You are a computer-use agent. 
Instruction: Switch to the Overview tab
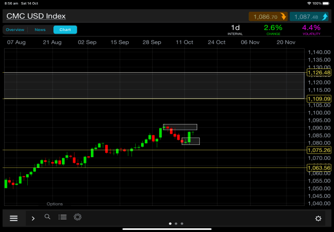point(15,29)
